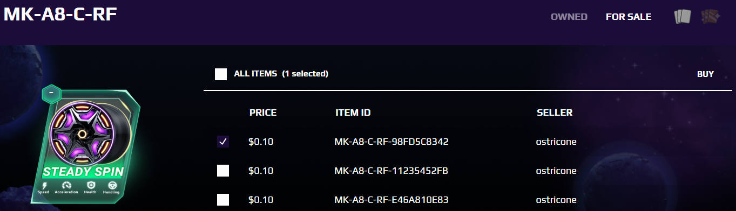Click the BUY button

(x=705, y=74)
